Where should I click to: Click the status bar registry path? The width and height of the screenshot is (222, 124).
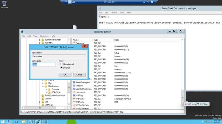[72, 112]
